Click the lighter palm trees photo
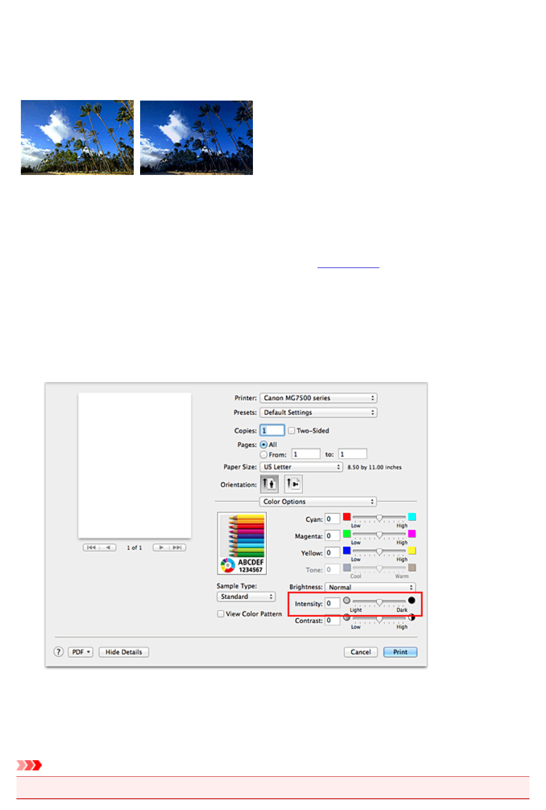 [77, 137]
